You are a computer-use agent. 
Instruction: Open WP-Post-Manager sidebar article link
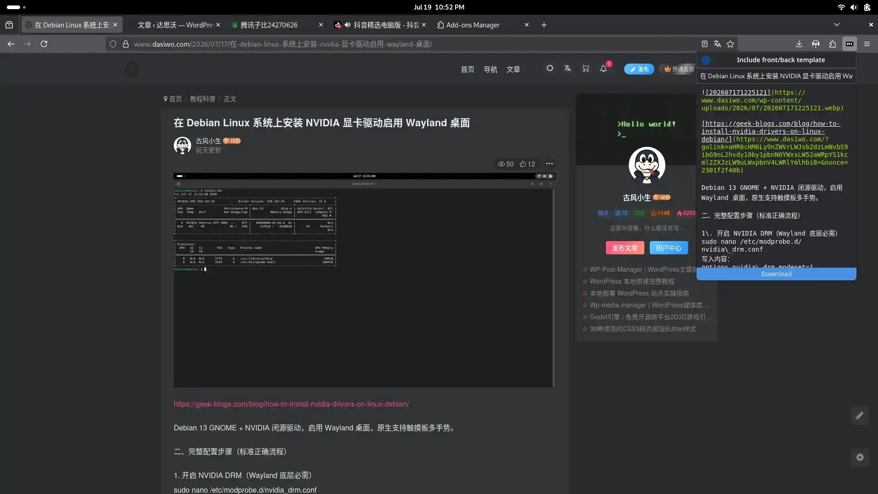tap(642, 269)
